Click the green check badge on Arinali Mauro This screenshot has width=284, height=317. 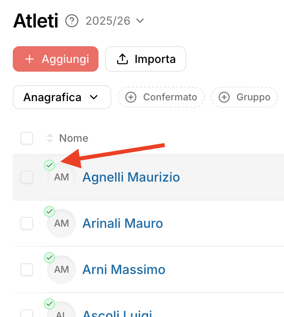49,211
